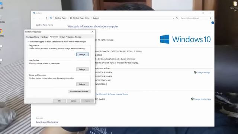Click Control Panel in breadcrumb
This screenshot has height=134, width=238.
tap(60, 18)
